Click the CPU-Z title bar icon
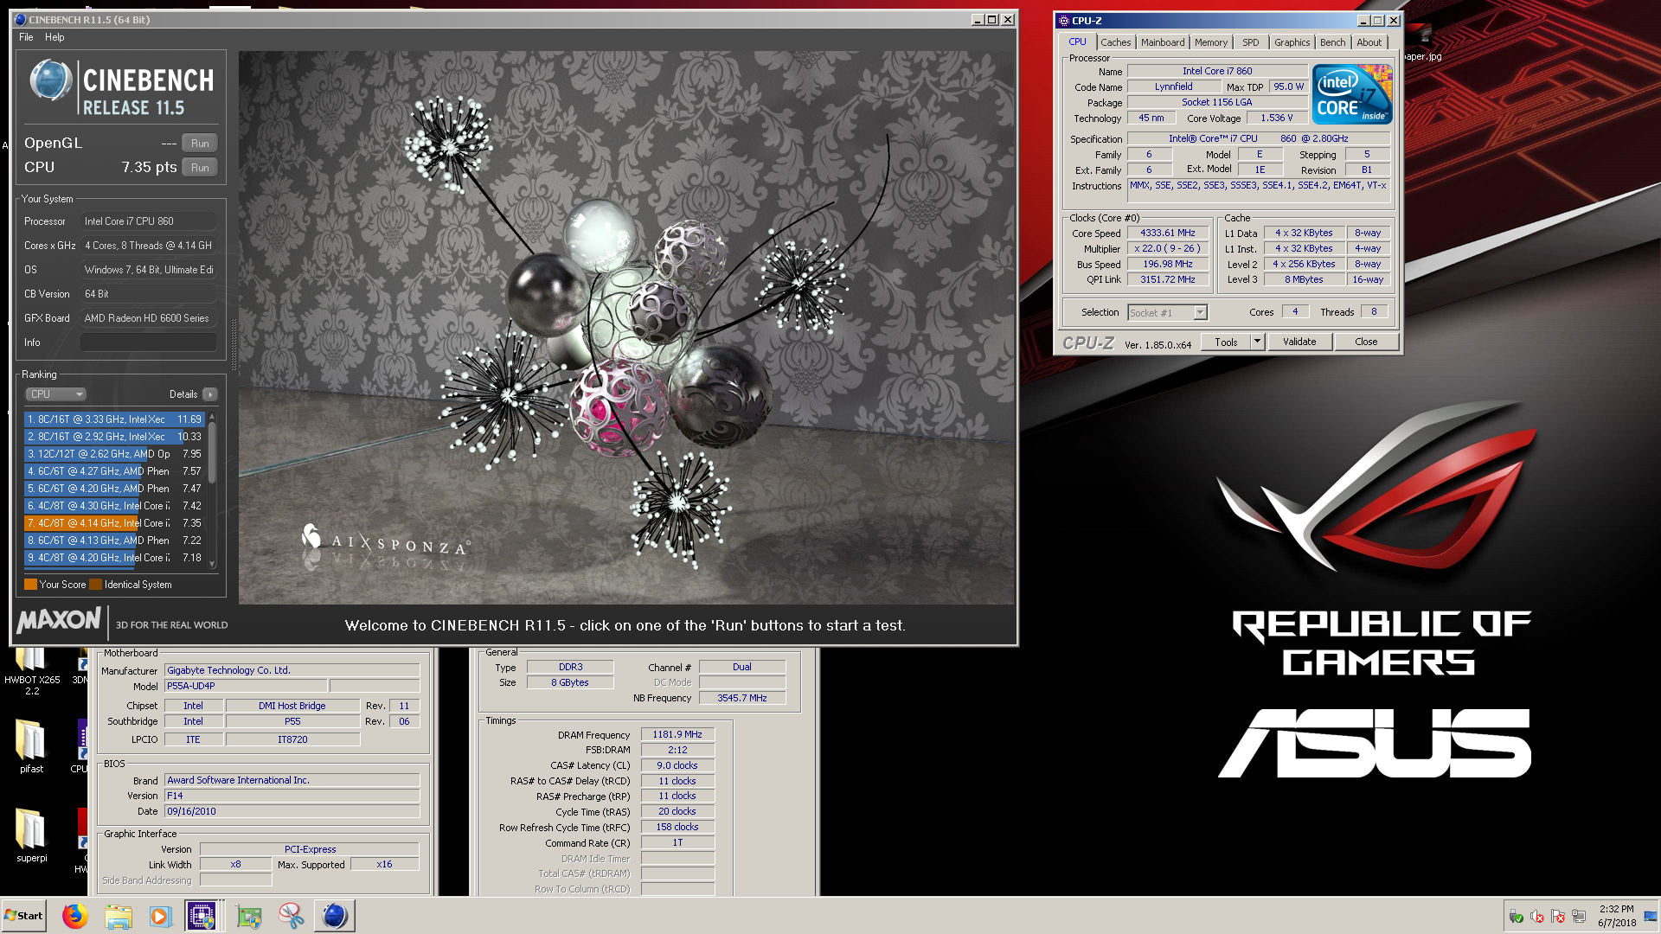 click(x=1064, y=21)
